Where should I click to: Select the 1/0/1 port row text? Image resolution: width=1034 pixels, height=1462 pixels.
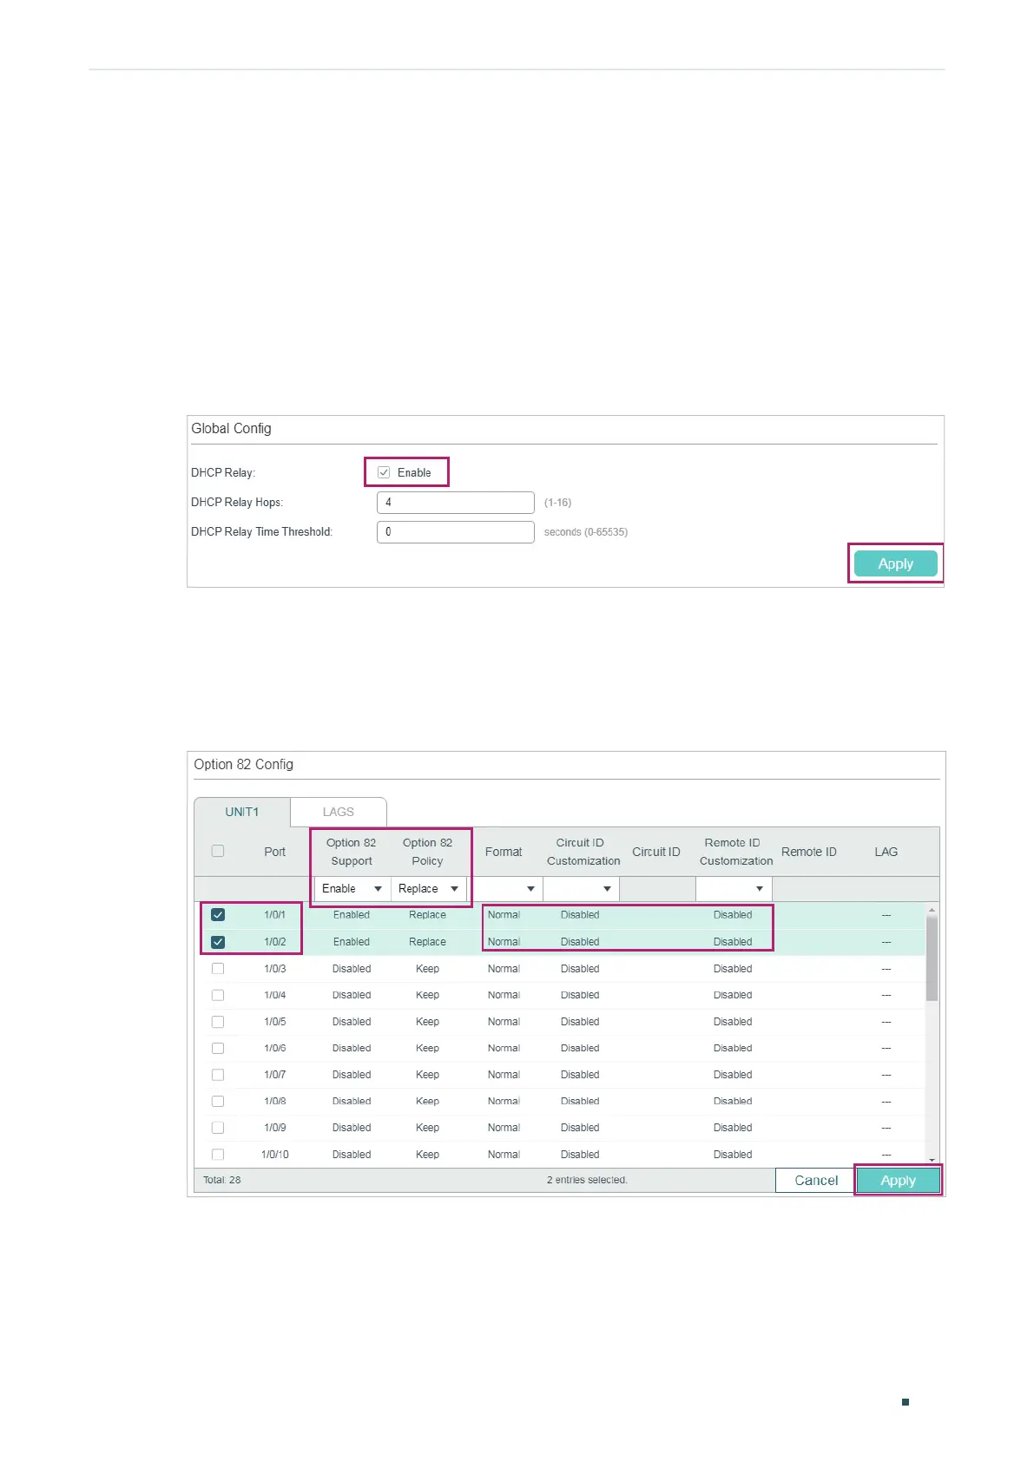pos(274,915)
